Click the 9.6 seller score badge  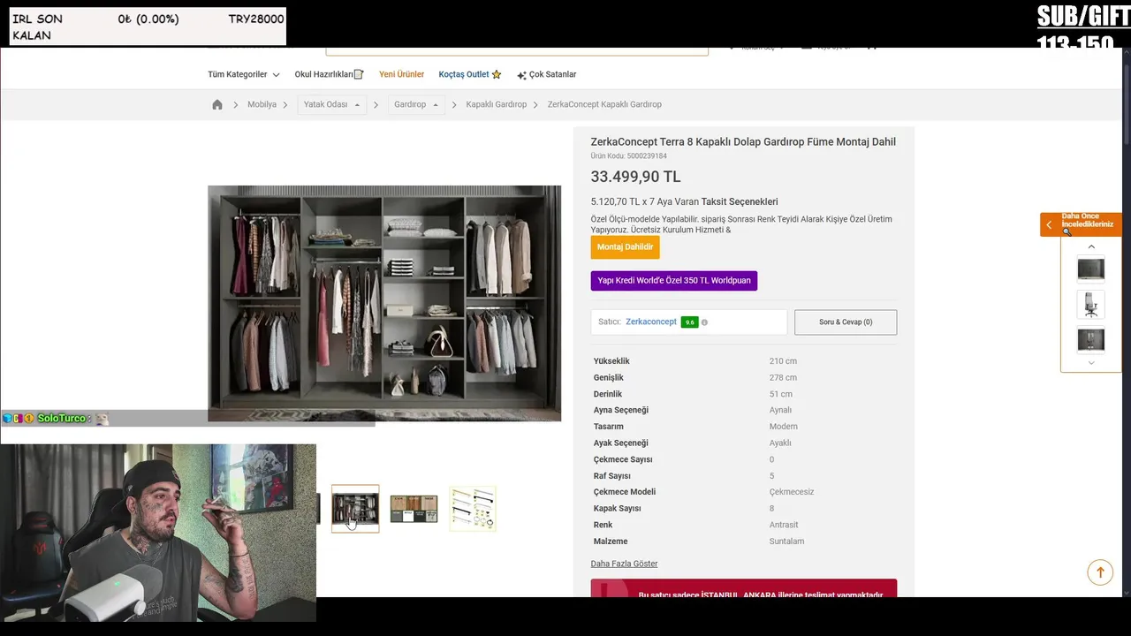(689, 322)
